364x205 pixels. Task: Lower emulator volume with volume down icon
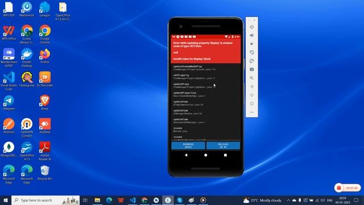point(251,44)
